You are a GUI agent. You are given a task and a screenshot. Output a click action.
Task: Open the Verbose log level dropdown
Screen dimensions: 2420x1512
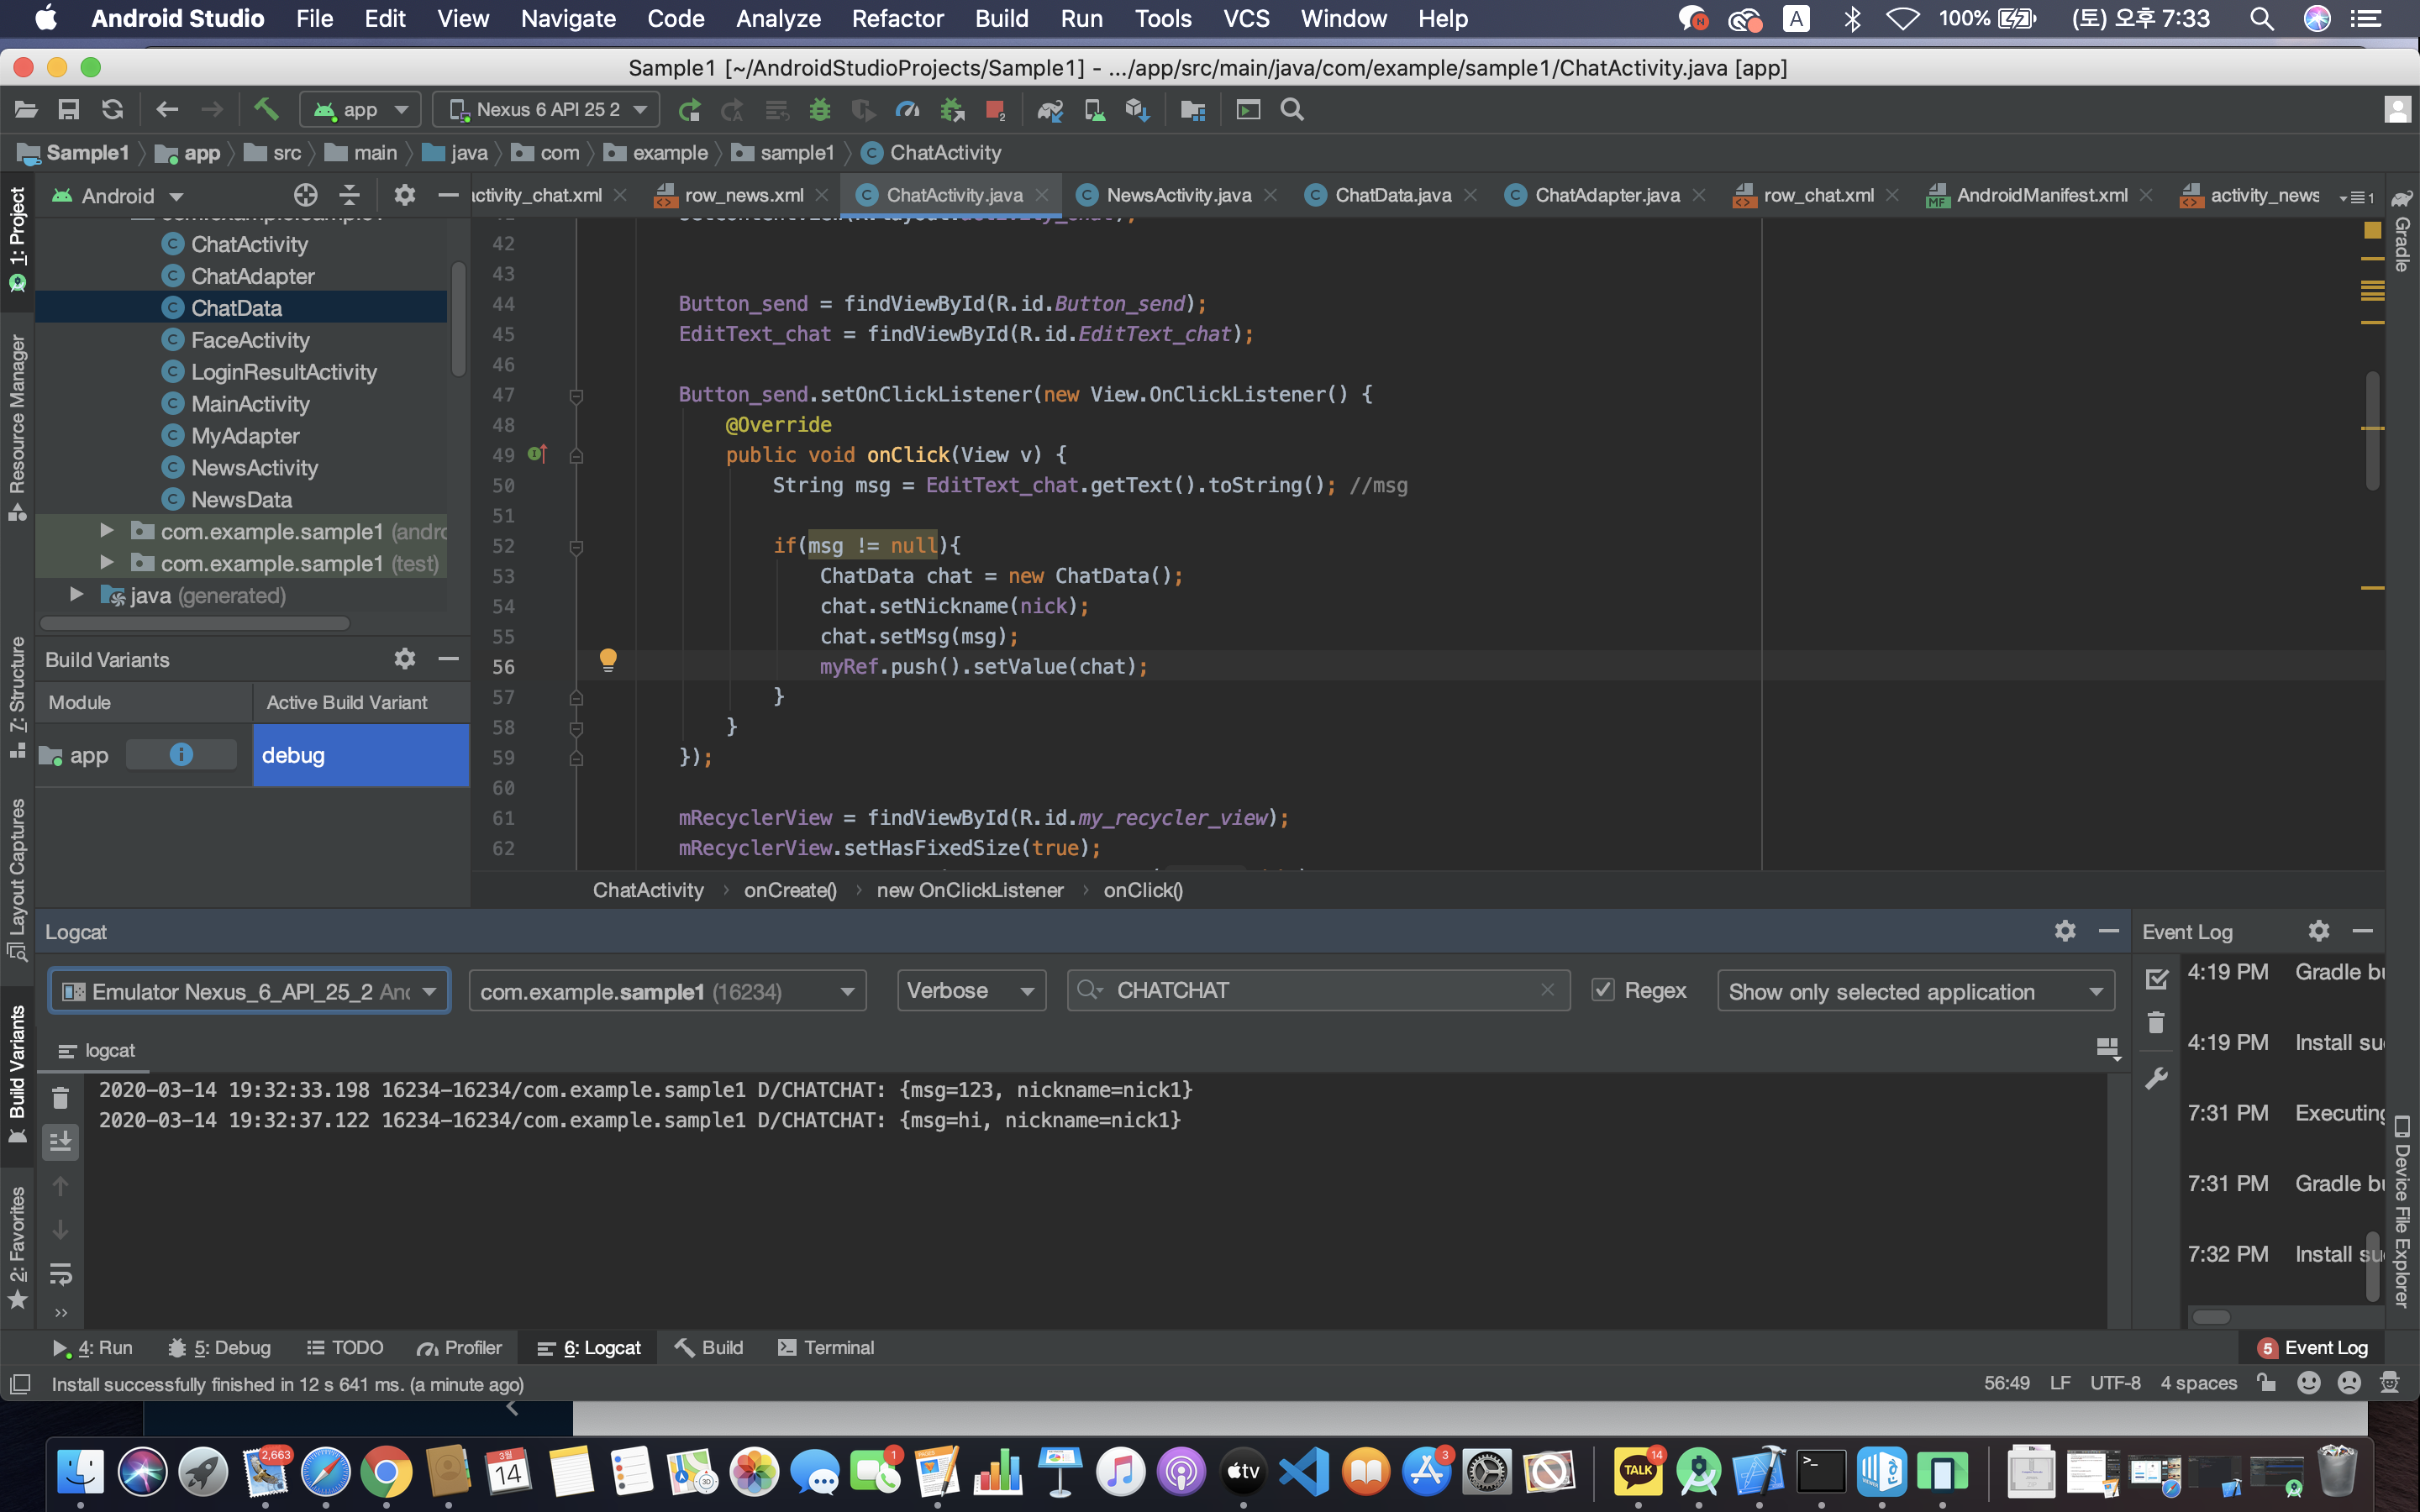click(970, 990)
